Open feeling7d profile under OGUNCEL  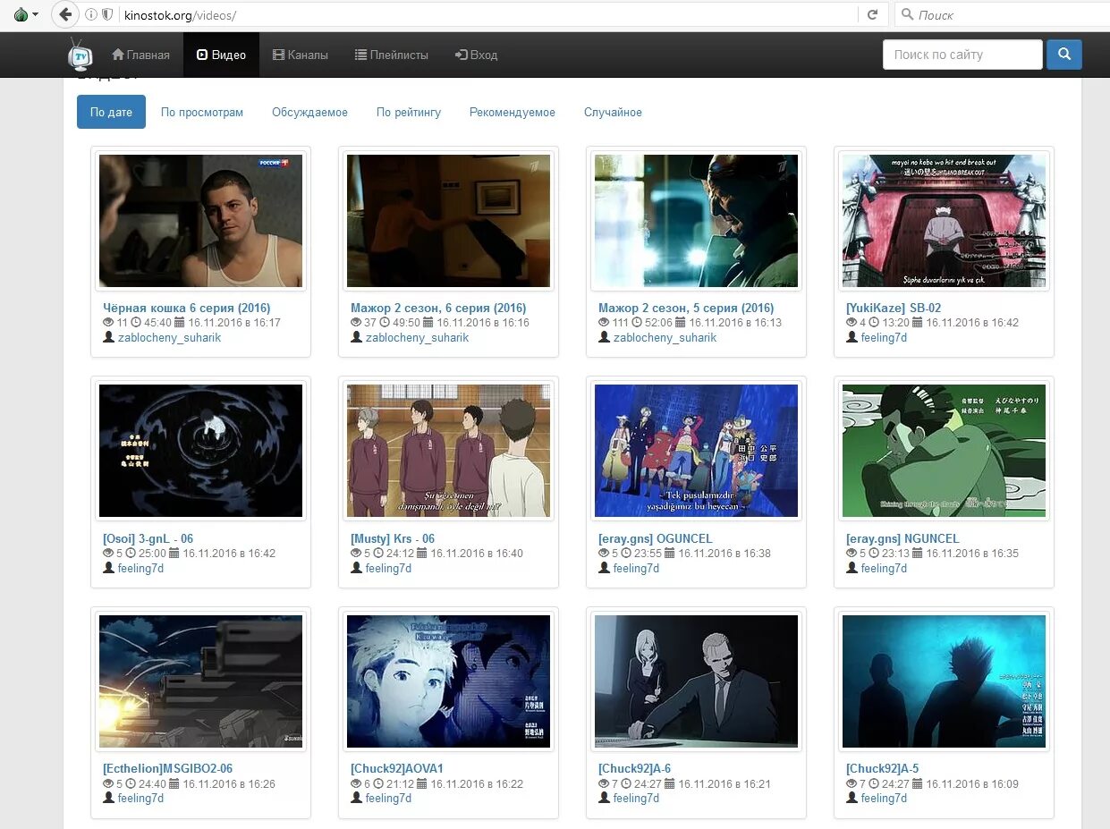(x=636, y=569)
